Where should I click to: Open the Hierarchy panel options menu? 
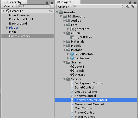[51, 3]
